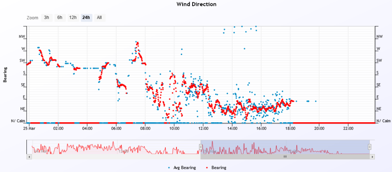Click the Wind Direction chart title
Image resolution: width=392 pixels, height=172 pixels.
click(196, 4)
